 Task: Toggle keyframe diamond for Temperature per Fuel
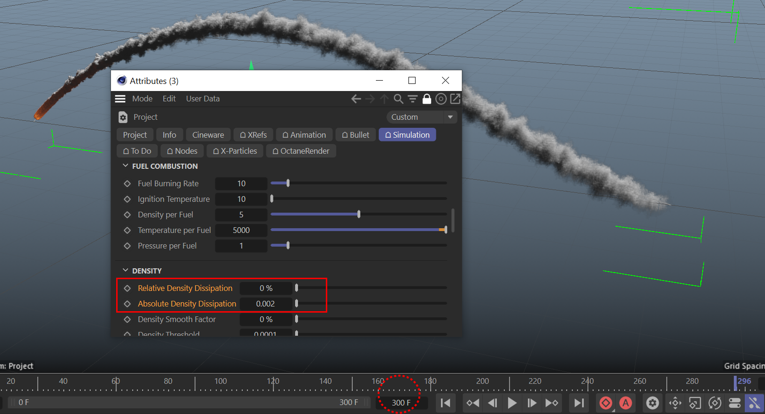point(127,230)
